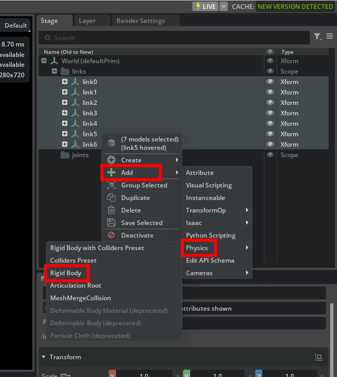Click the LIVE session lightning button
This screenshot has height=377, width=337.
click(205, 6)
